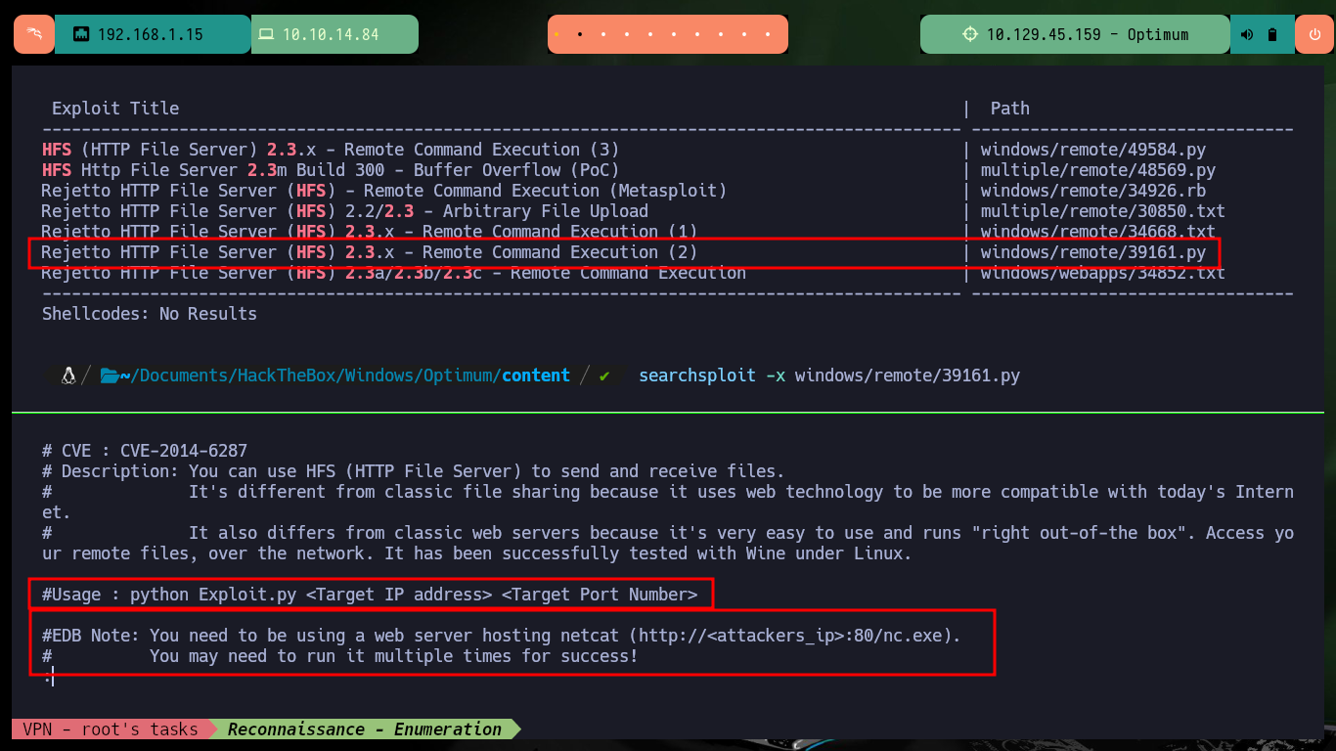The width and height of the screenshot is (1336, 751).
Task: Open the "VPN - root's tasks" tab
Action: click(111, 729)
